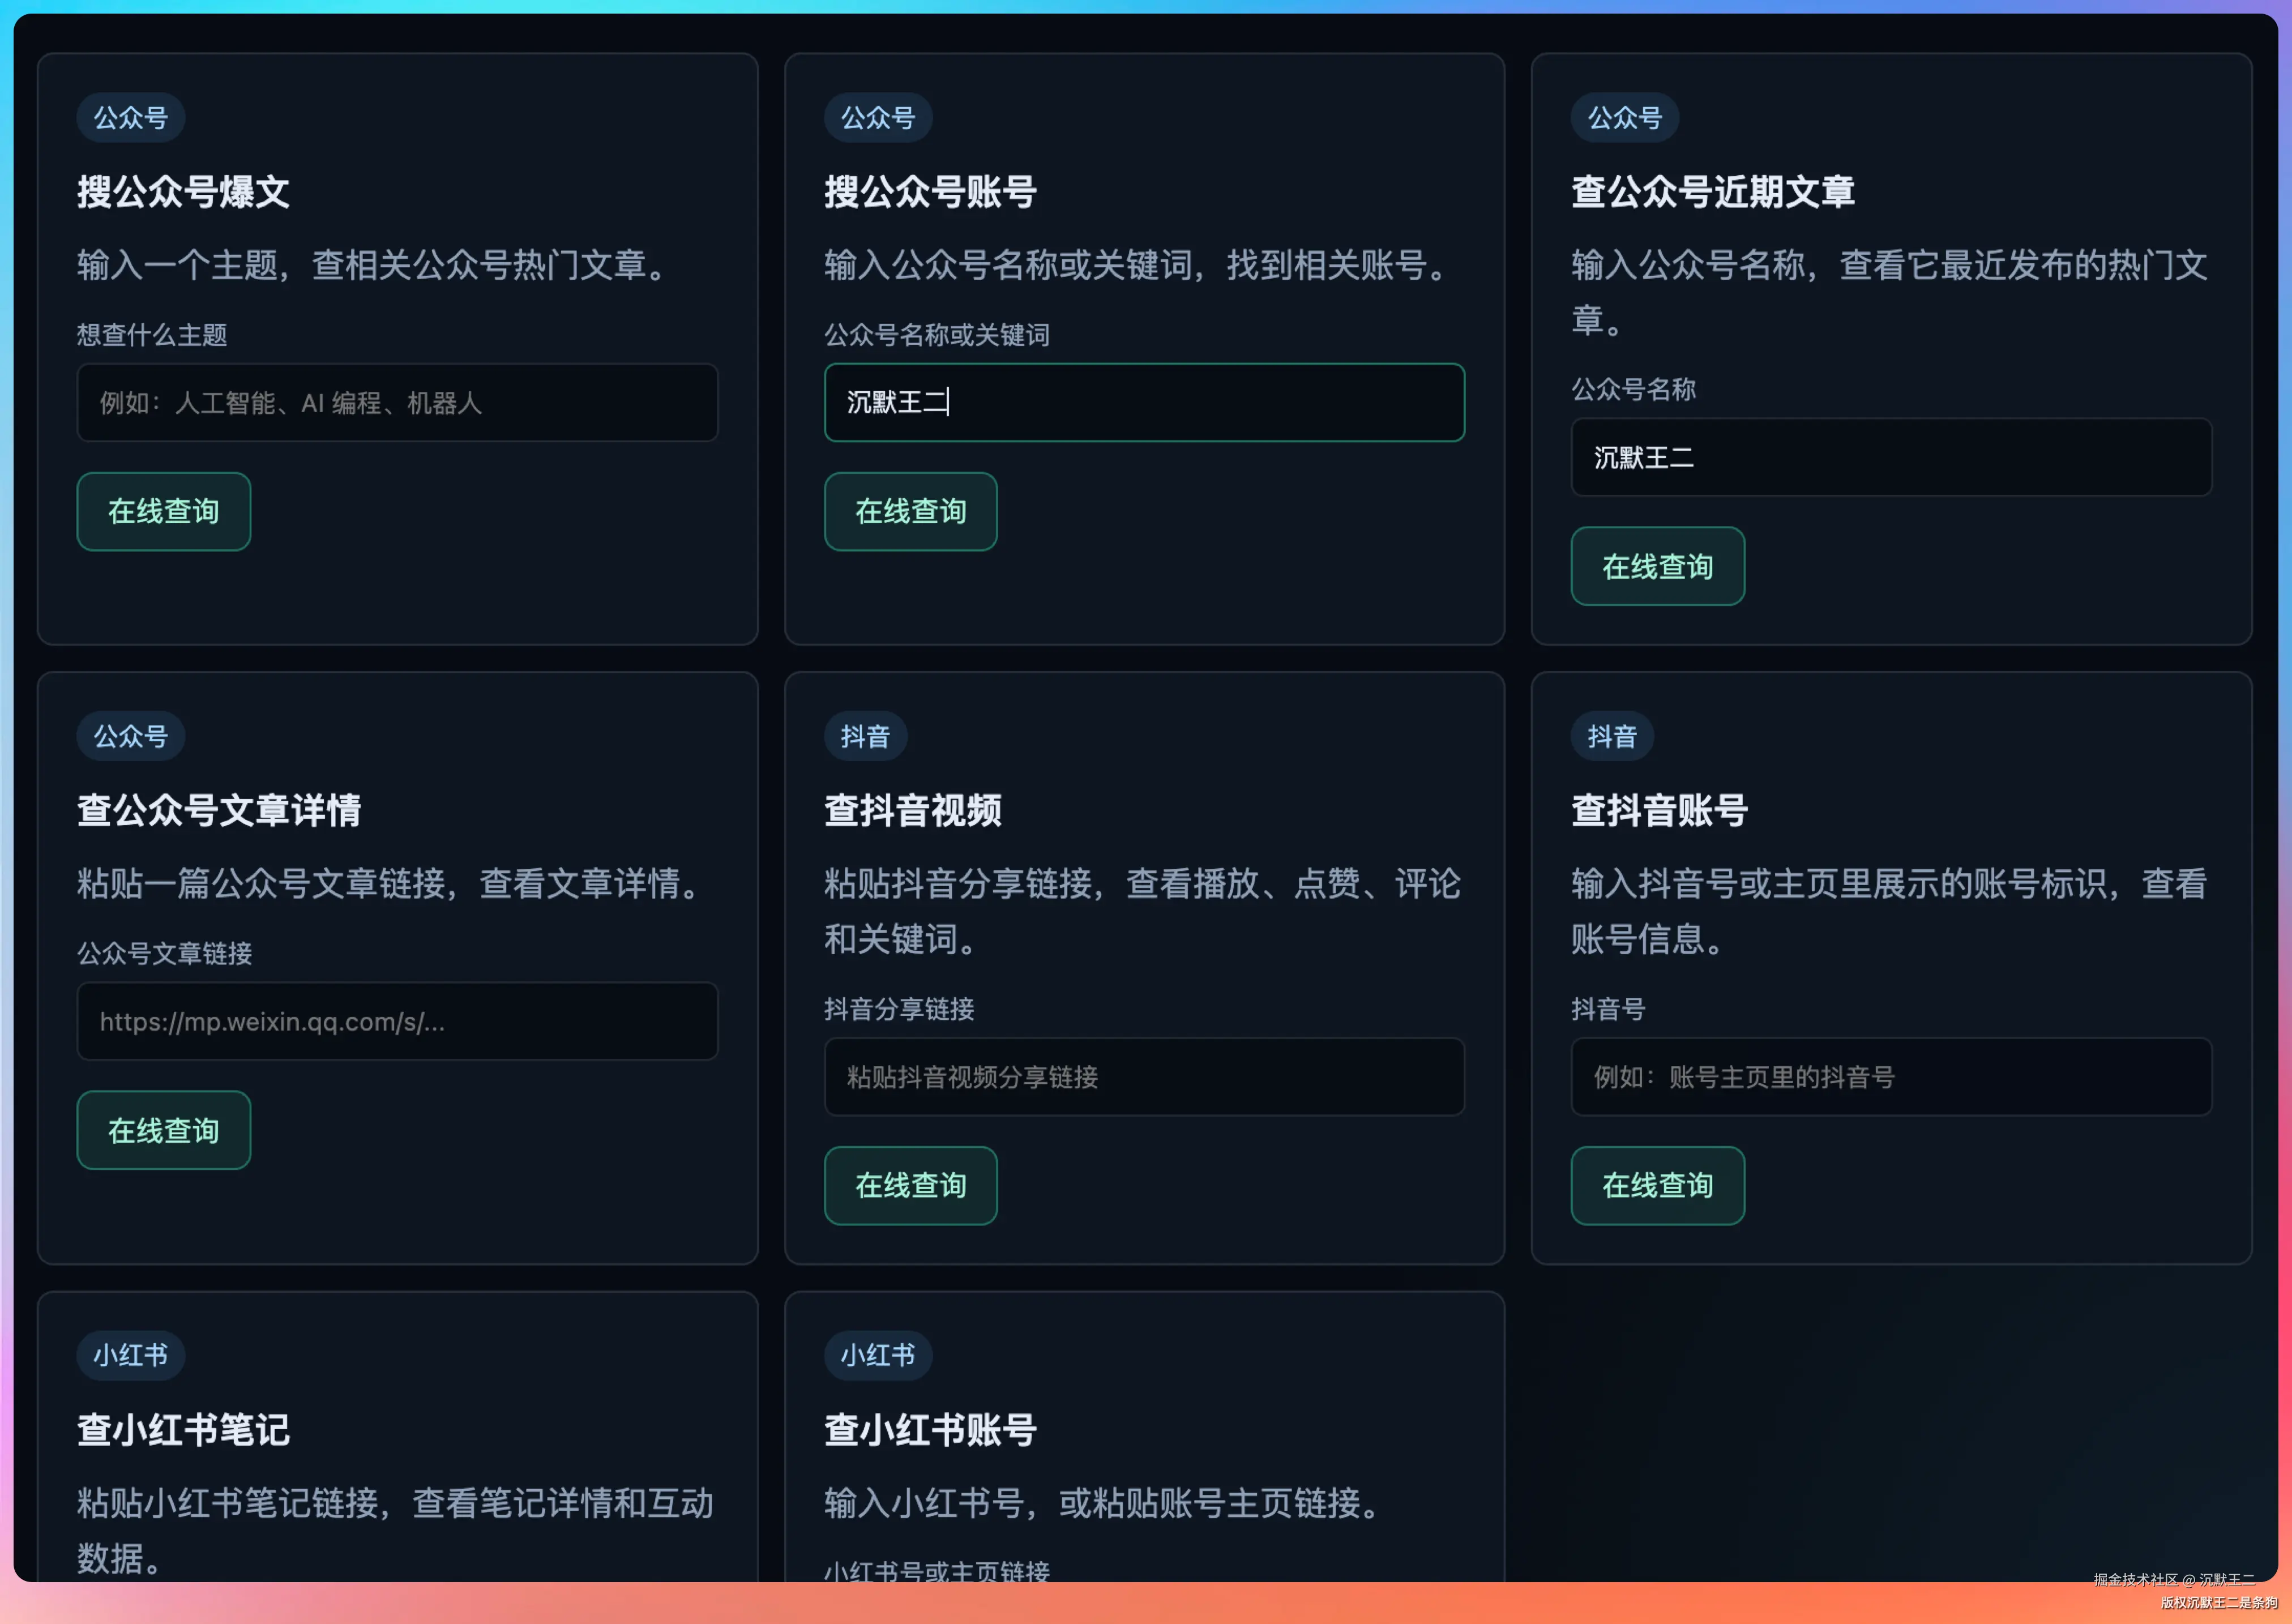
Task: Click the 搜公众号爆文 card title
Action: 184,192
